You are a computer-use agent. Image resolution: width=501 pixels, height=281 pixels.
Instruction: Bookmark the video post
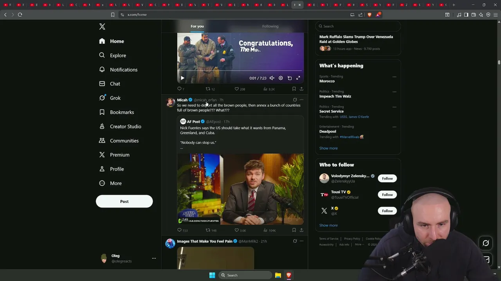click(x=294, y=89)
